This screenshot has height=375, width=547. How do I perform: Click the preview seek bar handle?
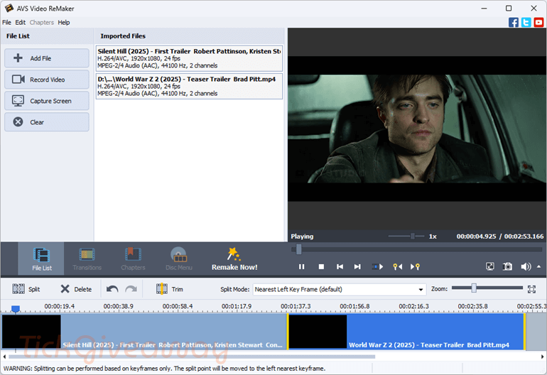pyautogui.click(x=298, y=249)
